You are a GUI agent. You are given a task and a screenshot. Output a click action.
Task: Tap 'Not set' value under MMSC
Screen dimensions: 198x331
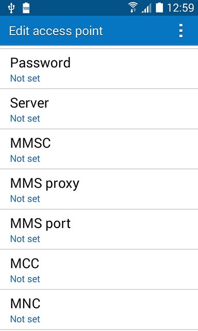coord(25,159)
